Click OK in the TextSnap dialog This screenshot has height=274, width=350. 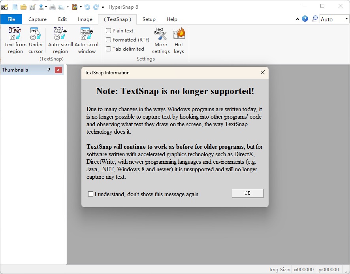247,194
